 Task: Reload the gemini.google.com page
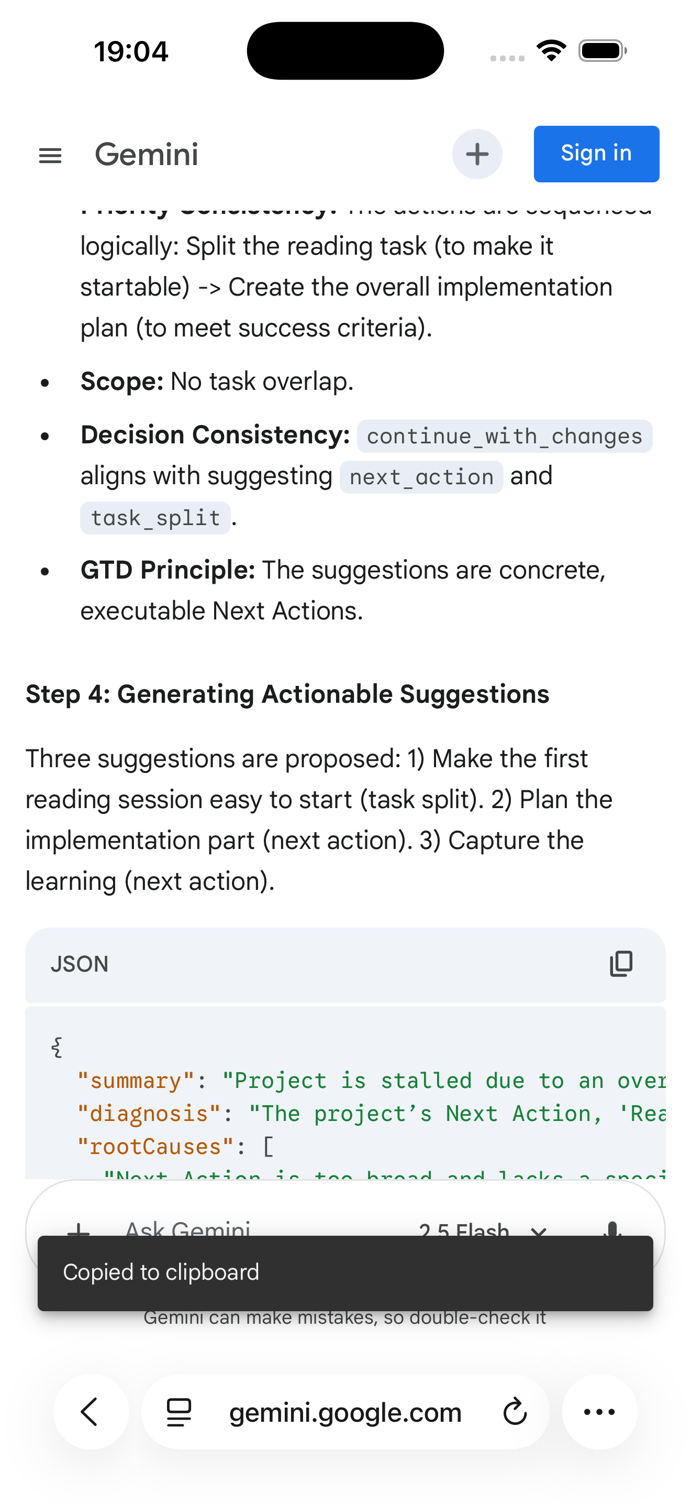[x=515, y=1412]
